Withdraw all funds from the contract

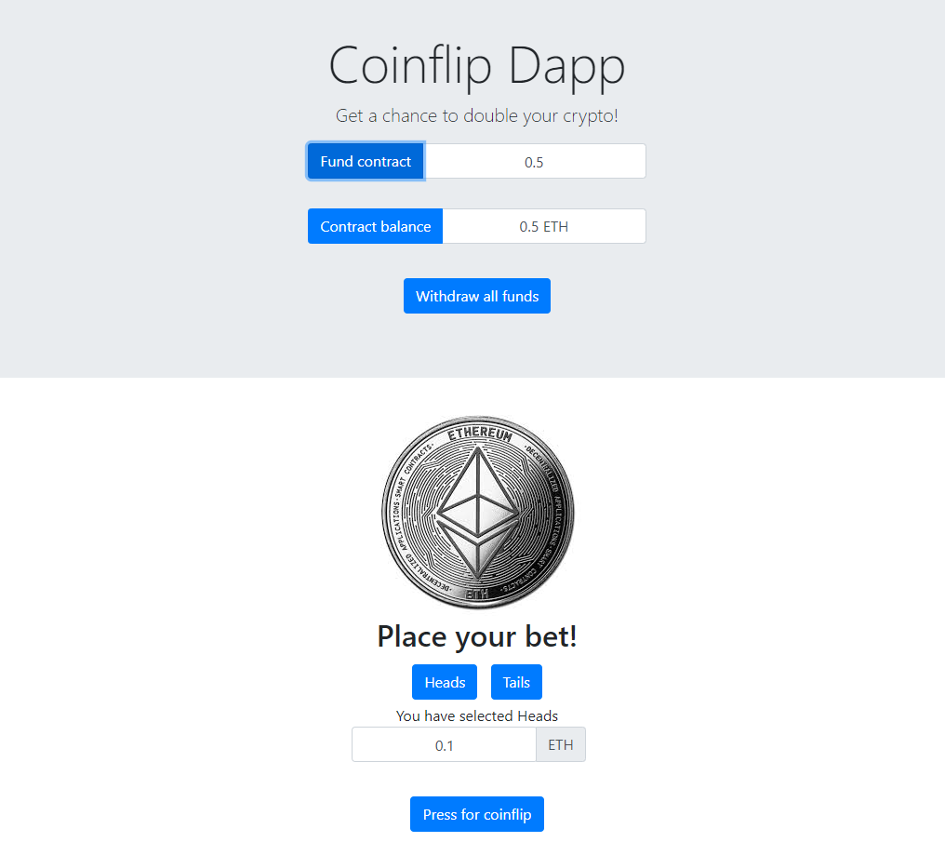coord(477,296)
